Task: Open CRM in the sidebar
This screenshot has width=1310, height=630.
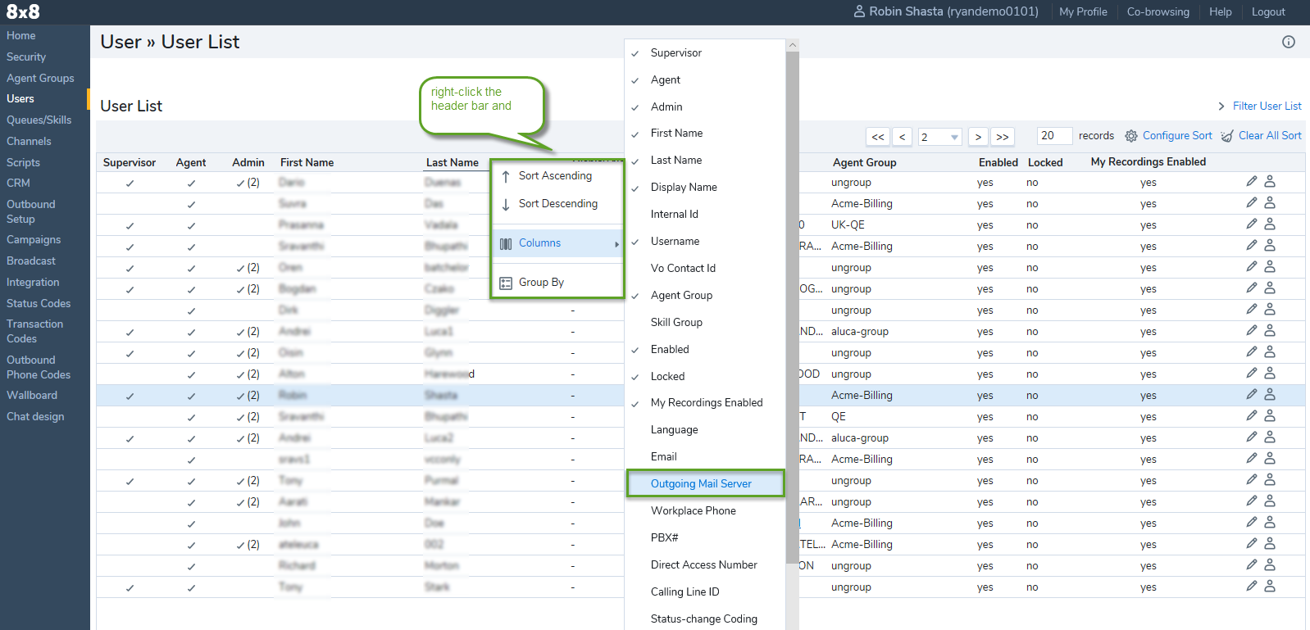Action: tap(18, 183)
